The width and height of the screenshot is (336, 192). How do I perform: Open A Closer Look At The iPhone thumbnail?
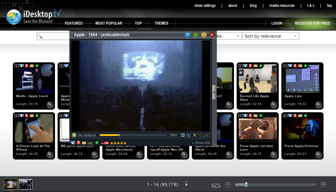pos(34,128)
